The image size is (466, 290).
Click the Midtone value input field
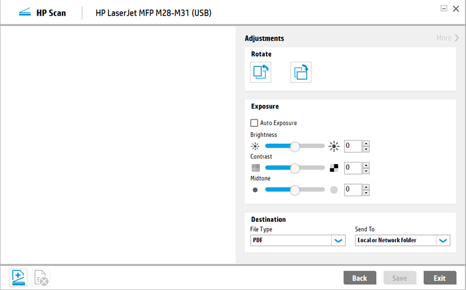click(353, 190)
